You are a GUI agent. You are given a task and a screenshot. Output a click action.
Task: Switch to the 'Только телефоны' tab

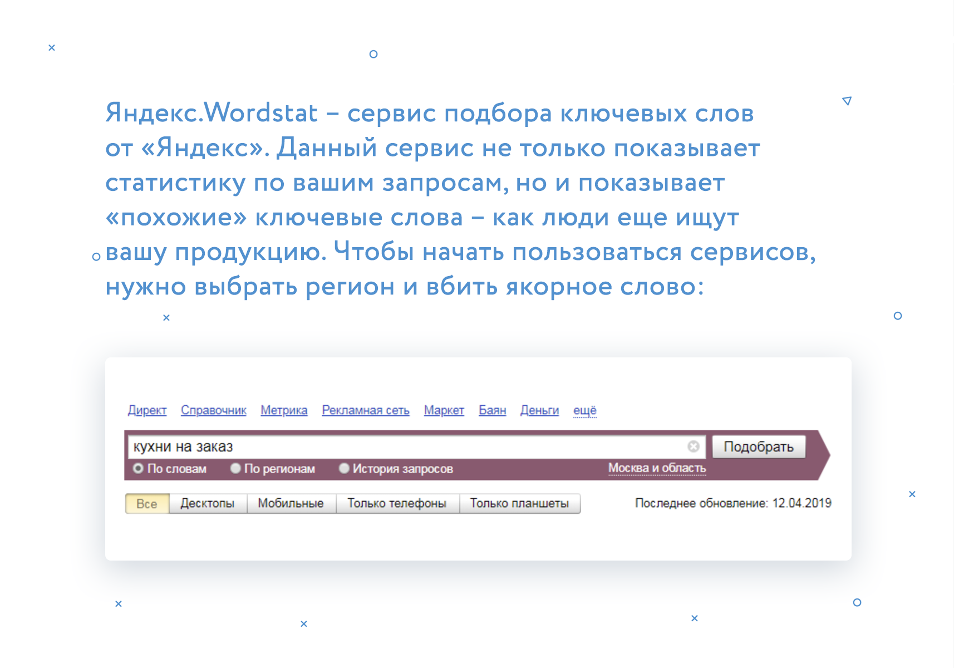coord(397,504)
